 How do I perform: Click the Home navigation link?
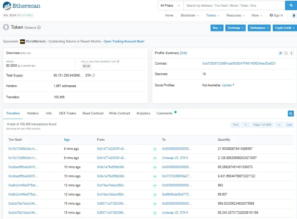[x=169, y=15]
